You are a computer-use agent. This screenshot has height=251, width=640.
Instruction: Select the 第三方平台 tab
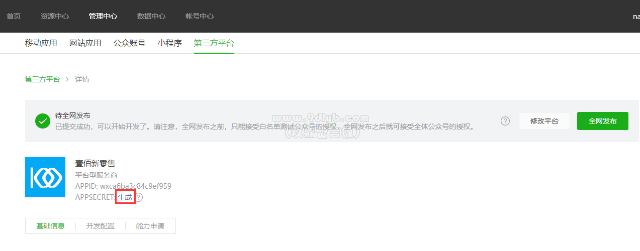(x=214, y=43)
